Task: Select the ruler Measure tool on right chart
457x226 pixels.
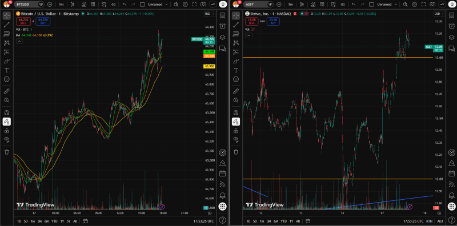Action: (236, 91)
